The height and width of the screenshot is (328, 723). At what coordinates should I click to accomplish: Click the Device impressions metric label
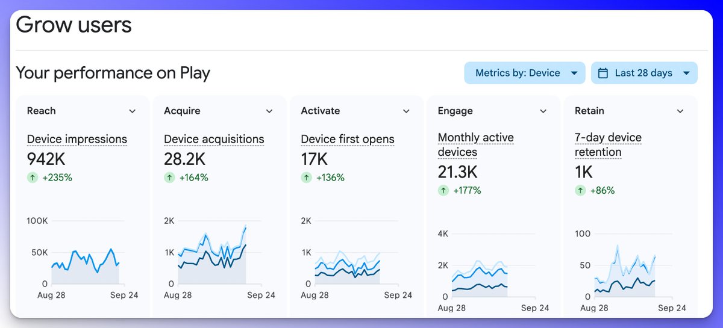coord(77,139)
